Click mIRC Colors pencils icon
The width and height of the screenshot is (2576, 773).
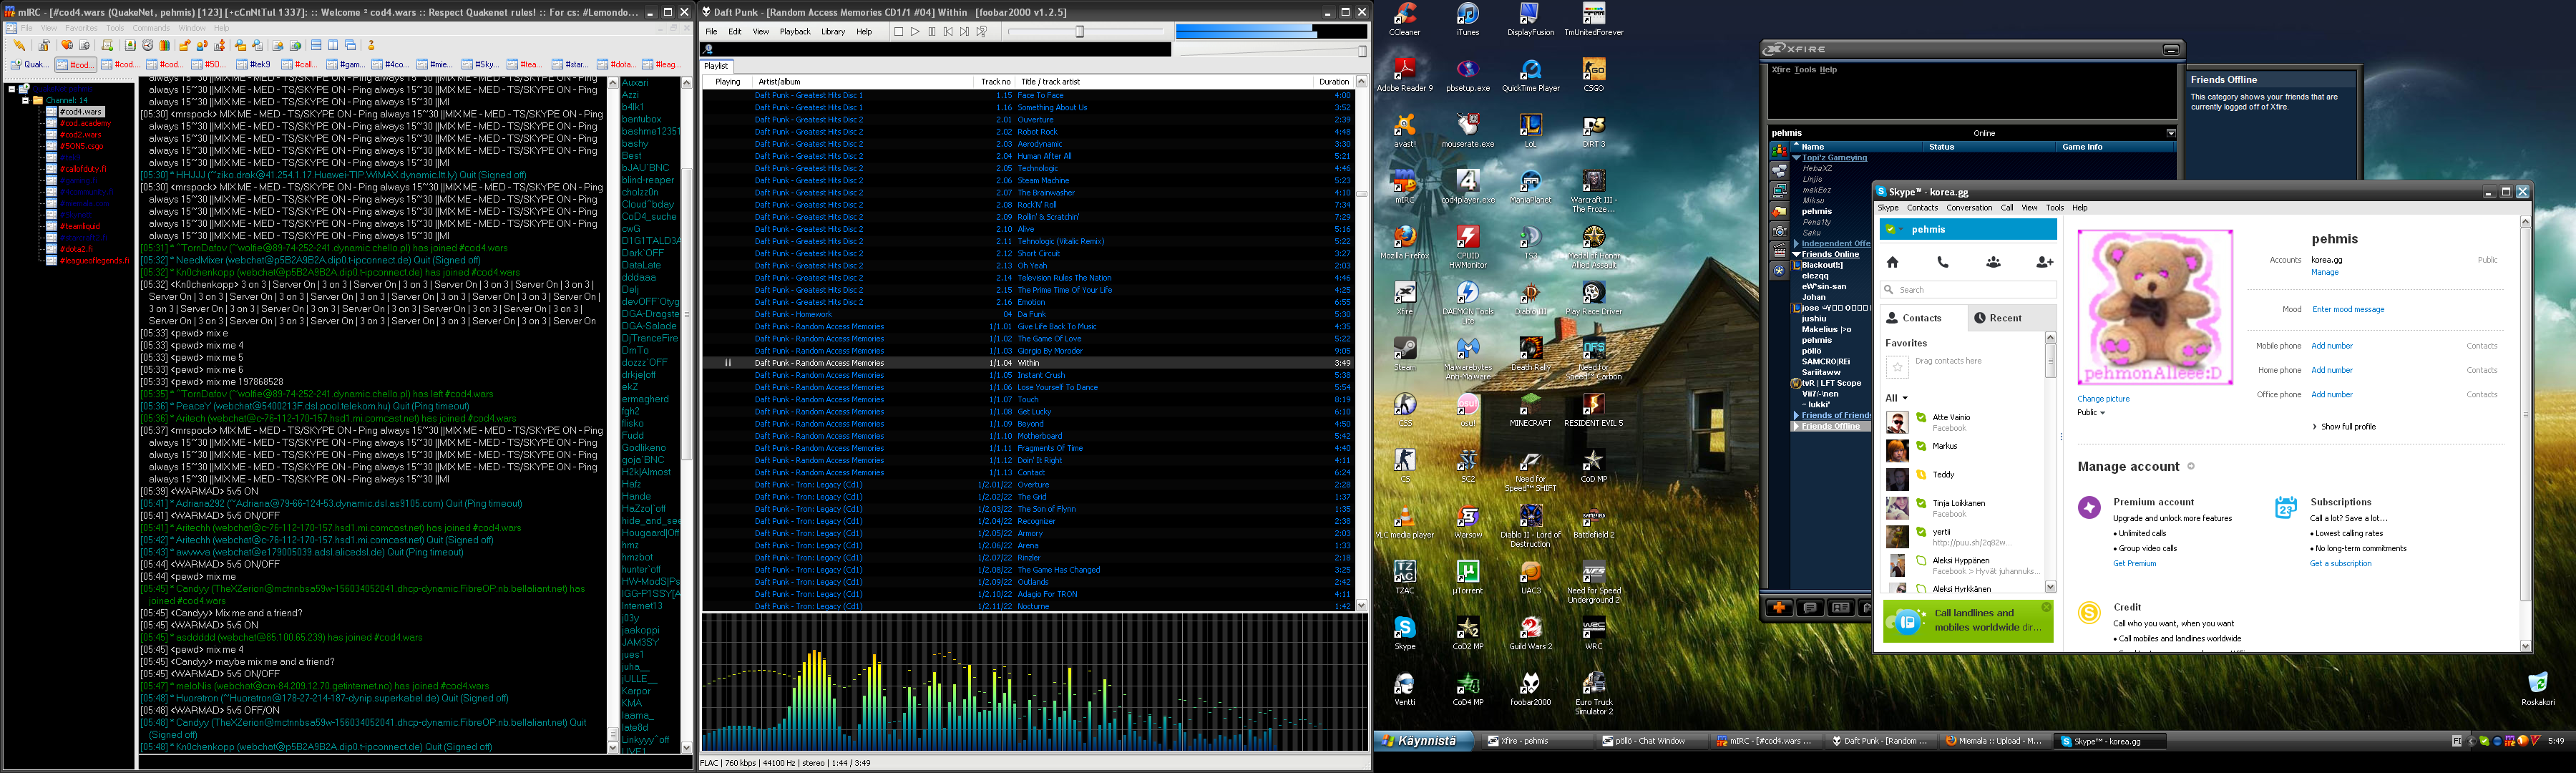165,46
